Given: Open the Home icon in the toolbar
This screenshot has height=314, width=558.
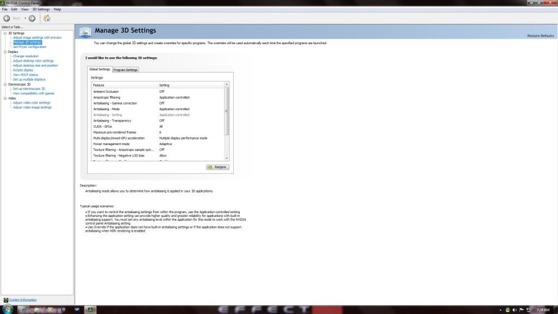Looking at the screenshot, I should pos(47,18).
